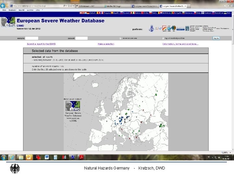Open the browser favorites star icon
Screen dimensions: 234x175
coord(228,6)
